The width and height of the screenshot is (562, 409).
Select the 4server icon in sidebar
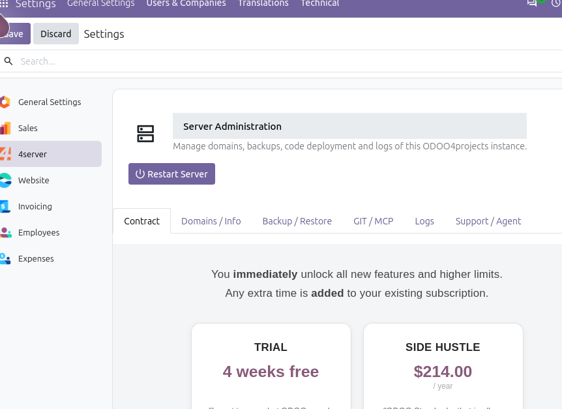(x=5, y=154)
